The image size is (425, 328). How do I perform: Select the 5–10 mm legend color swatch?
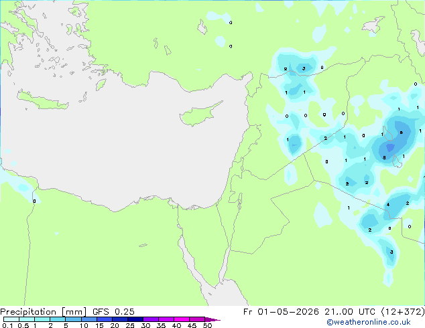tap(73, 319)
